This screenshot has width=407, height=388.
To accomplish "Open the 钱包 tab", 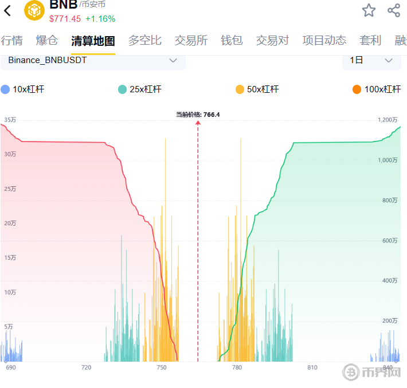I will coord(232,41).
